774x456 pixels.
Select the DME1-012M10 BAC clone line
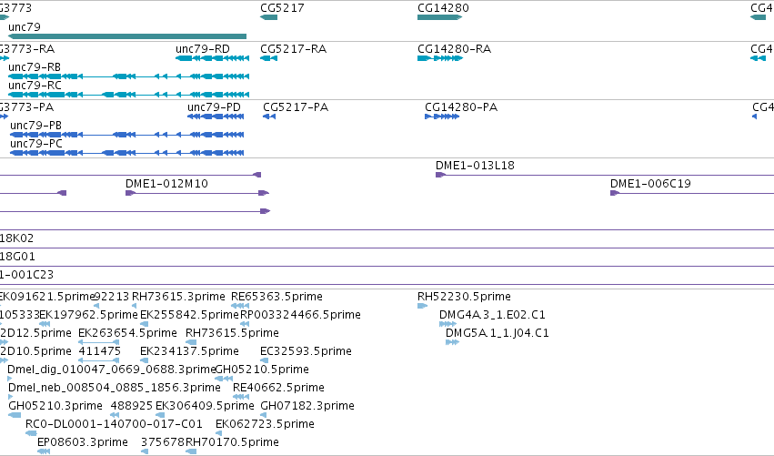pyautogui.click(x=197, y=193)
